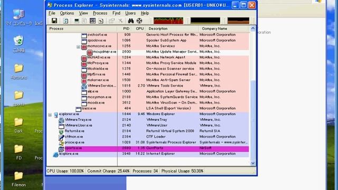
Task: Select the mcsysmon.exe process name
Action: point(99,97)
